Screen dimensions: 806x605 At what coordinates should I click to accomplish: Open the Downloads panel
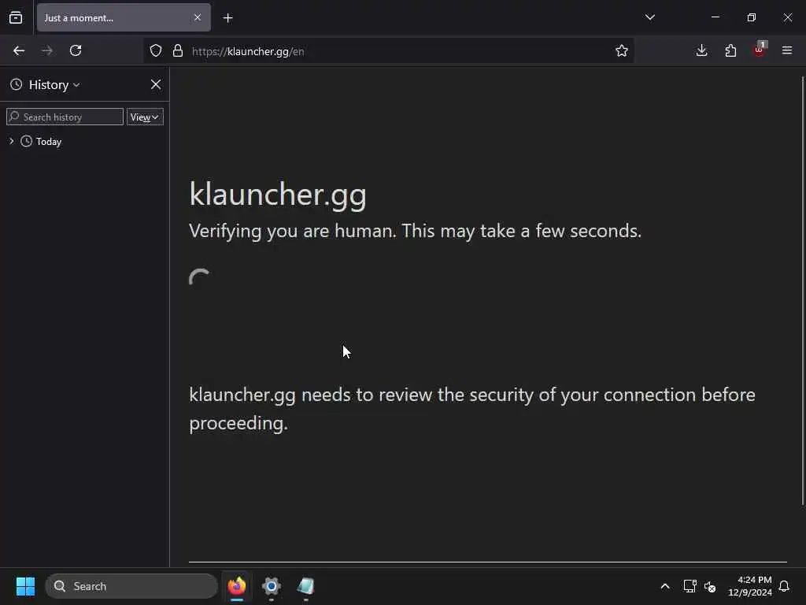701,50
